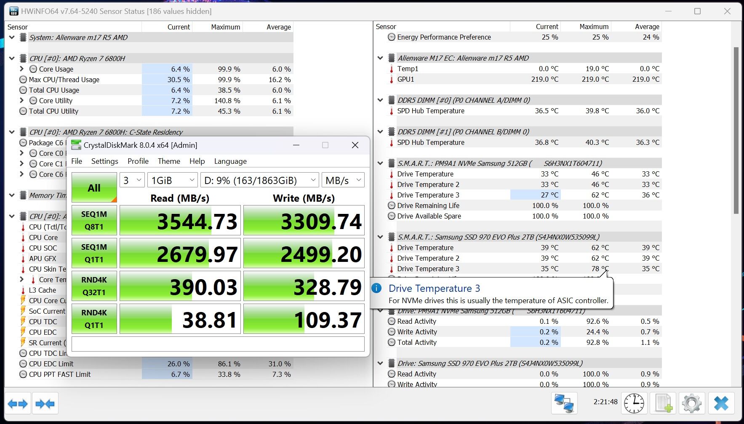
Task: Click the info icon in the Drive Temperature 3 tooltip
Action: click(376, 288)
